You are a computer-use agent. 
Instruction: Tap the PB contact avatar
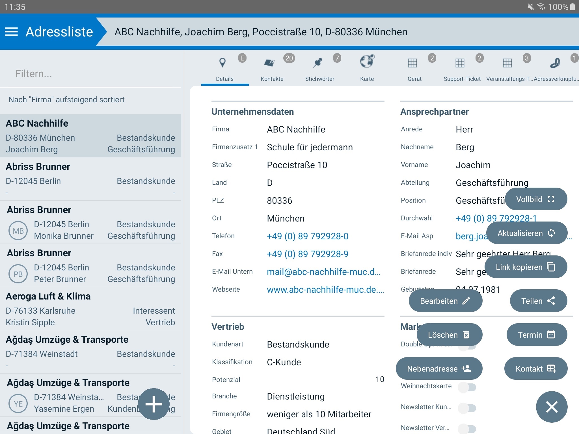point(18,274)
